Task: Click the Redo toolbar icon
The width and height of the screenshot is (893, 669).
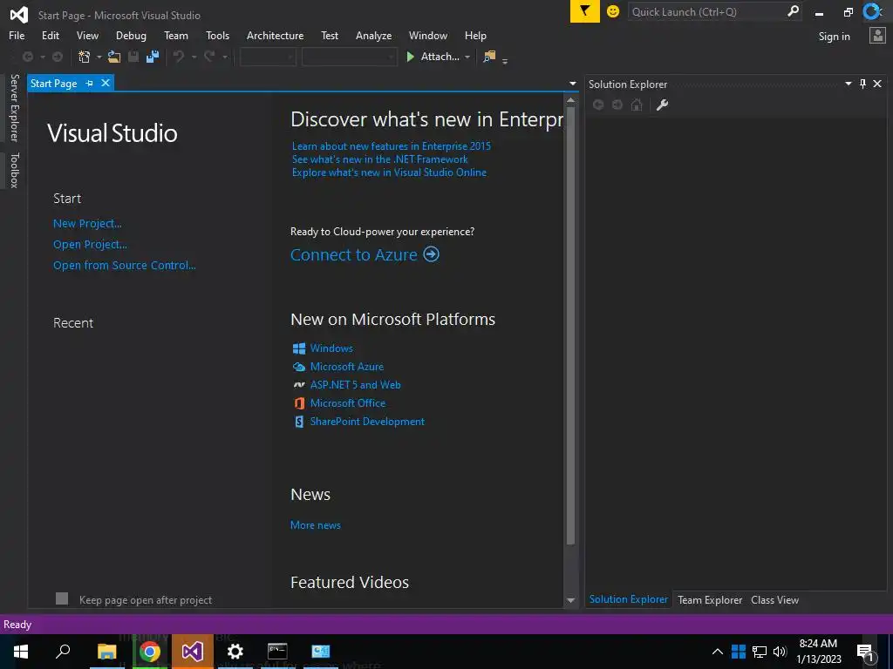Action: tap(209, 57)
